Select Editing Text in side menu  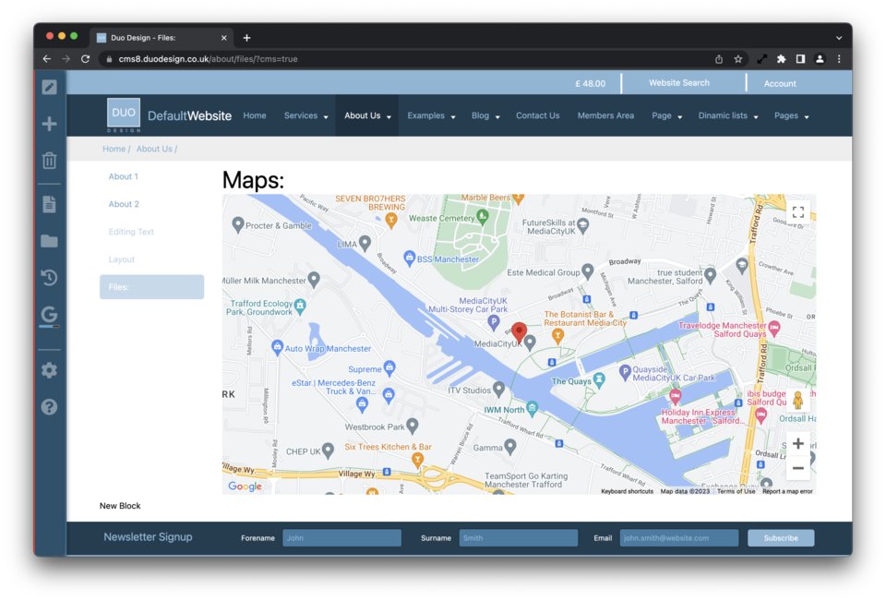[x=131, y=232]
